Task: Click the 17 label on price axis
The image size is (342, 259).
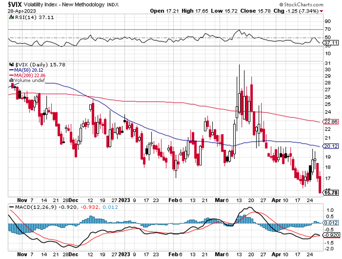Action: [328, 178]
